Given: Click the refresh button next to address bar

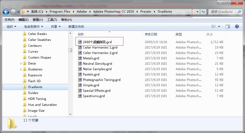Looking at the screenshot, I should click(203, 12).
